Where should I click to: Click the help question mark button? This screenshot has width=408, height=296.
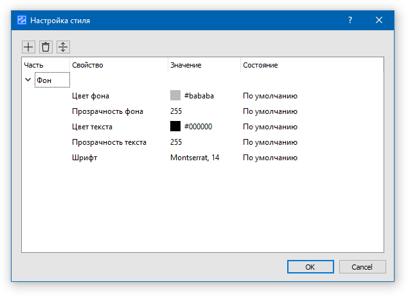click(x=350, y=20)
